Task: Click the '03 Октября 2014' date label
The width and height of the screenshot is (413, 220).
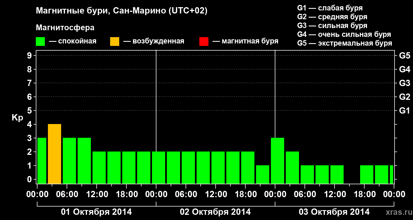Action: [334, 212]
